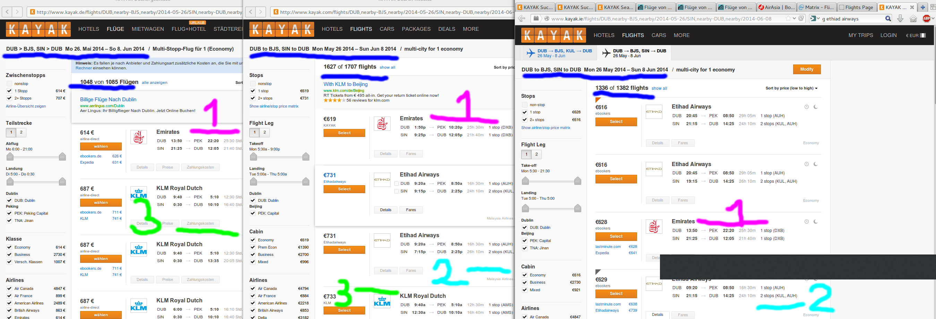Click the forward arrow in kayak.com browser window
This screenshot has width=936, height=319.
click(x=260, y=12)
